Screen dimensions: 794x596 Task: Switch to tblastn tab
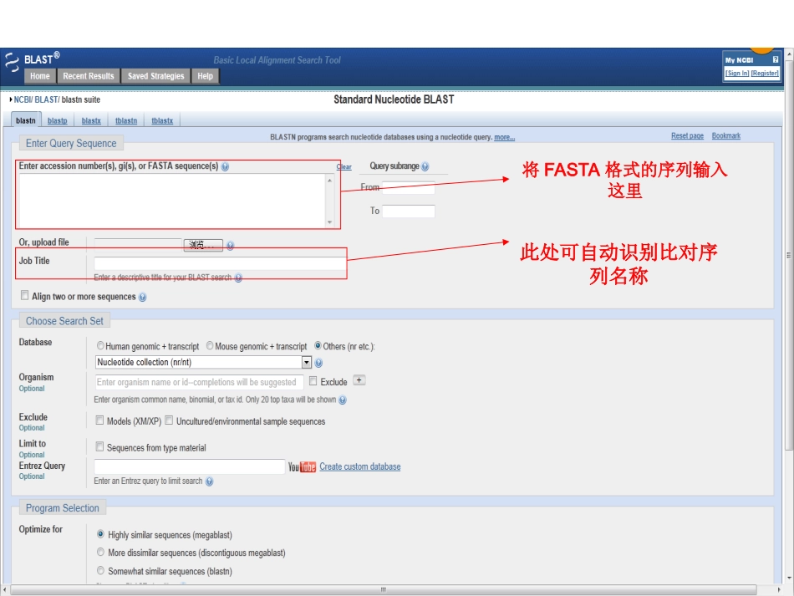click(126, 120)
